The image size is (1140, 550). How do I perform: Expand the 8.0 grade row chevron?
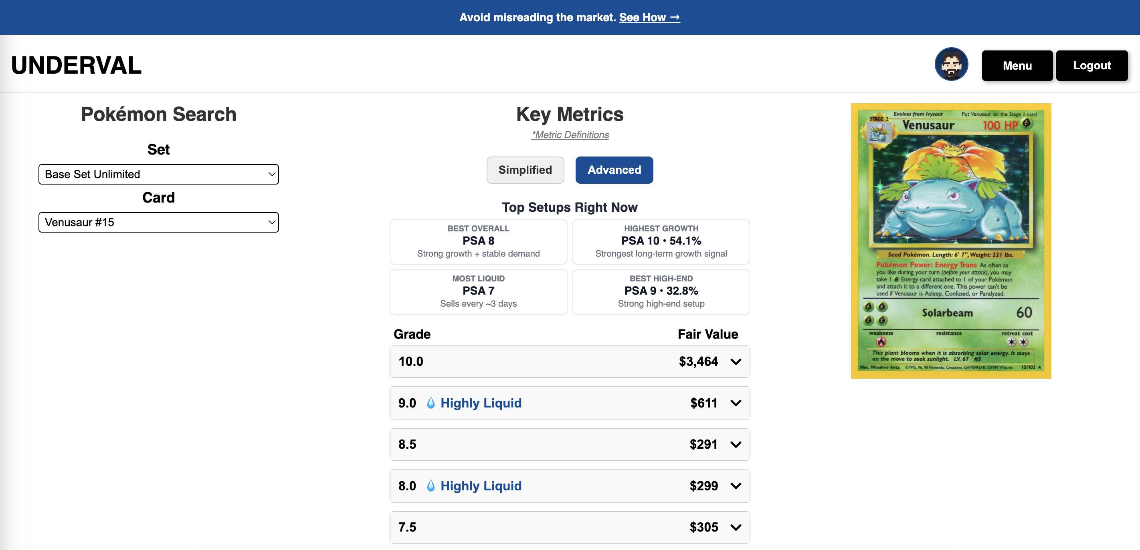(x=736, y=486)
